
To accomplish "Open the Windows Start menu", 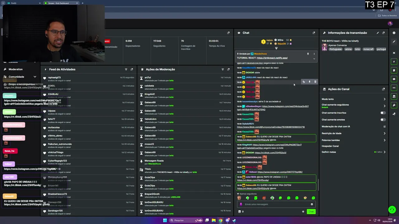I will pyautogui.click(x=165, y=220).
